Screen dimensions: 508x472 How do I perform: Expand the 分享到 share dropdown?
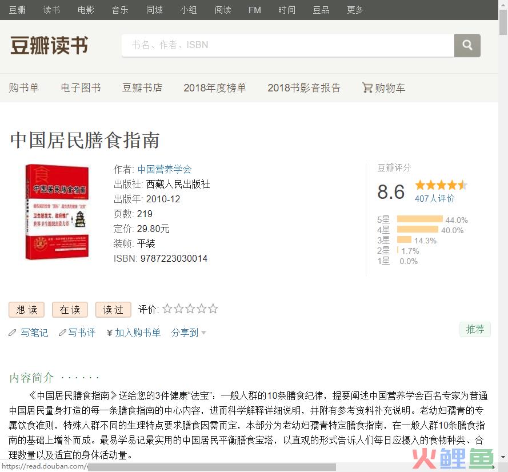click(188, 333)
